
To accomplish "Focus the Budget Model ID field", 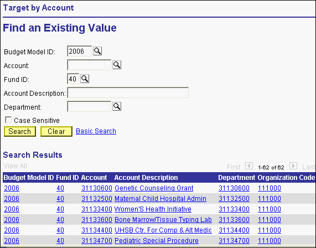I will [x=79, y=51].
